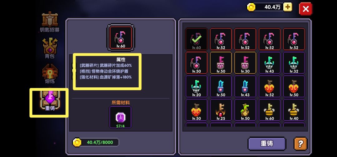Select the blue crystal key lv.43
The height and width of the screenshot is (157, 337).
(x=245, y=86)
